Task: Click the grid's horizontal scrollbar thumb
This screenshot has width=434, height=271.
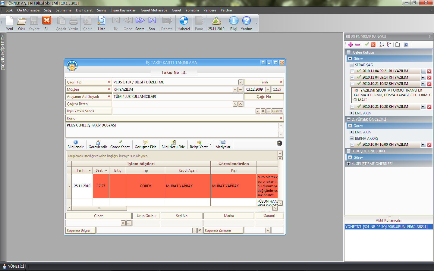Action: (99, 208)
